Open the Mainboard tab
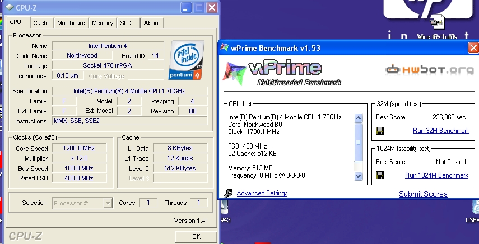Image resolution: width=479 pixels, height=244 pixels. pos(71,23)
